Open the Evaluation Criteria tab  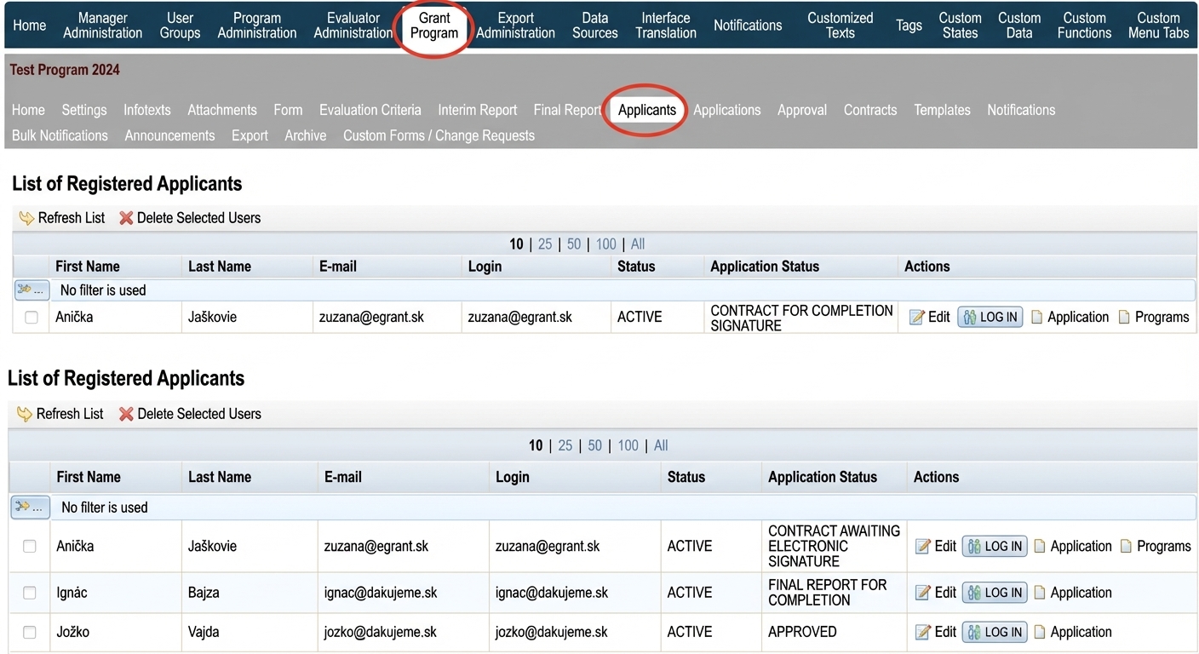370,110
